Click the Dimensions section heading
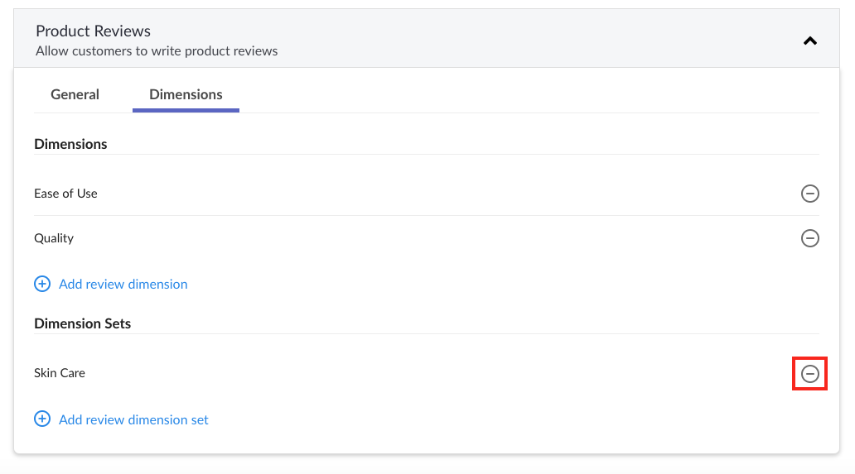The width and height of the screenshot is (855, 474). 70,144
